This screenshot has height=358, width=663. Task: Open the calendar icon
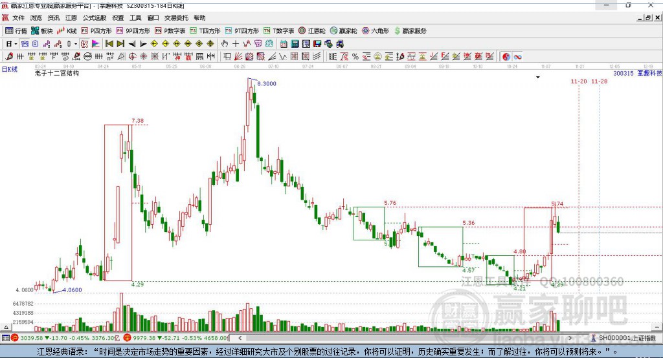tap(284, 44)
